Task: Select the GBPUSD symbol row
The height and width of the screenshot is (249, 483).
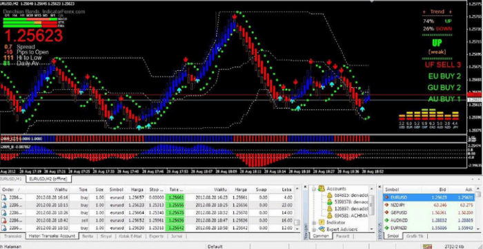Action: click(x=428, y=213)
